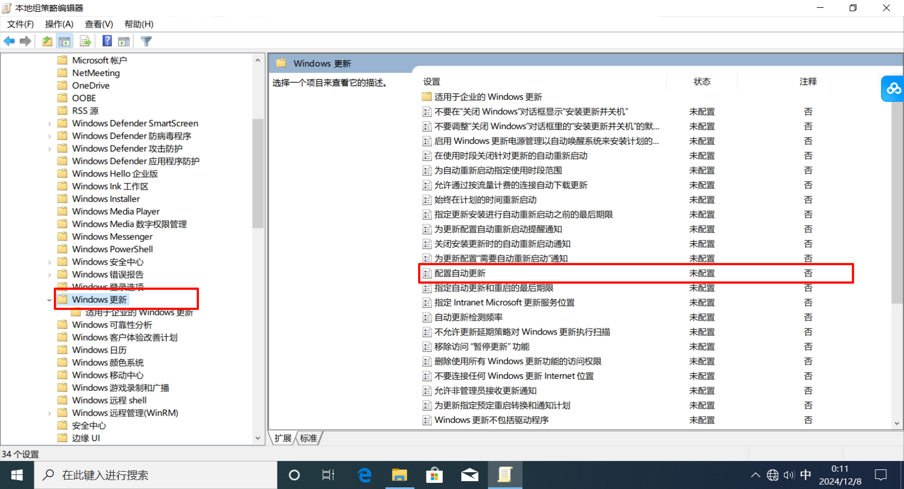Screen dimensions: 904x489
Task: Open the 文件(F) menu
Action: (x=20, y=24)
